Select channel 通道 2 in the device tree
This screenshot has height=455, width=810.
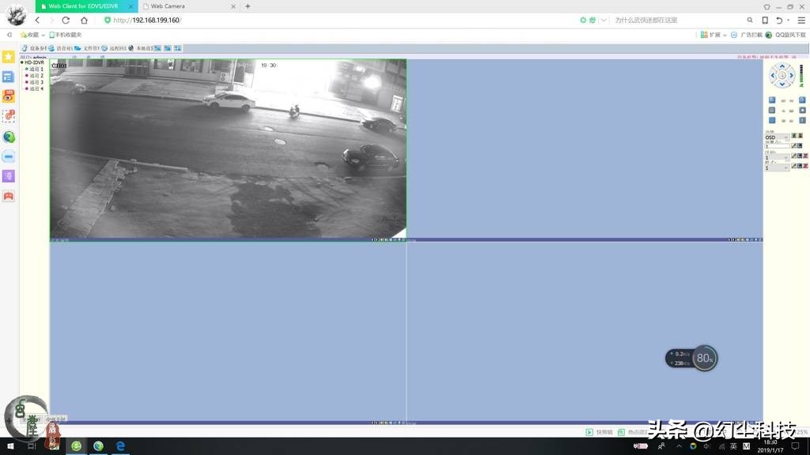(35, 76)
